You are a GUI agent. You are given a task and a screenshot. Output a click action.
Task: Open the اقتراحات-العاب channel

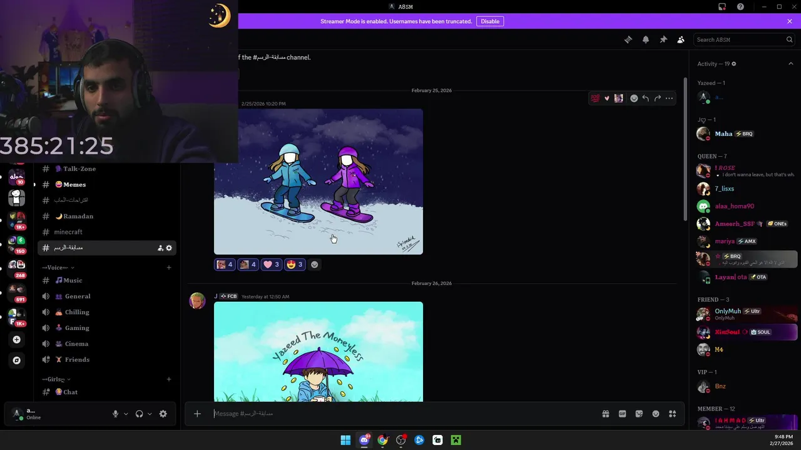[106, 201]
